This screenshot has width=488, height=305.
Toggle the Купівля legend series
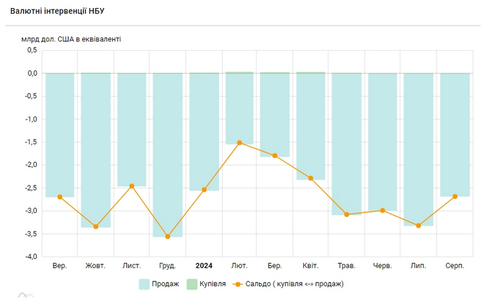213,284
